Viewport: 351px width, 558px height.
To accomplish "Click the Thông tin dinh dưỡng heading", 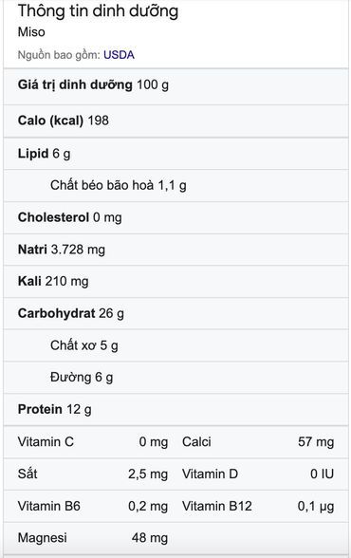I will click(x=98, y=11).
